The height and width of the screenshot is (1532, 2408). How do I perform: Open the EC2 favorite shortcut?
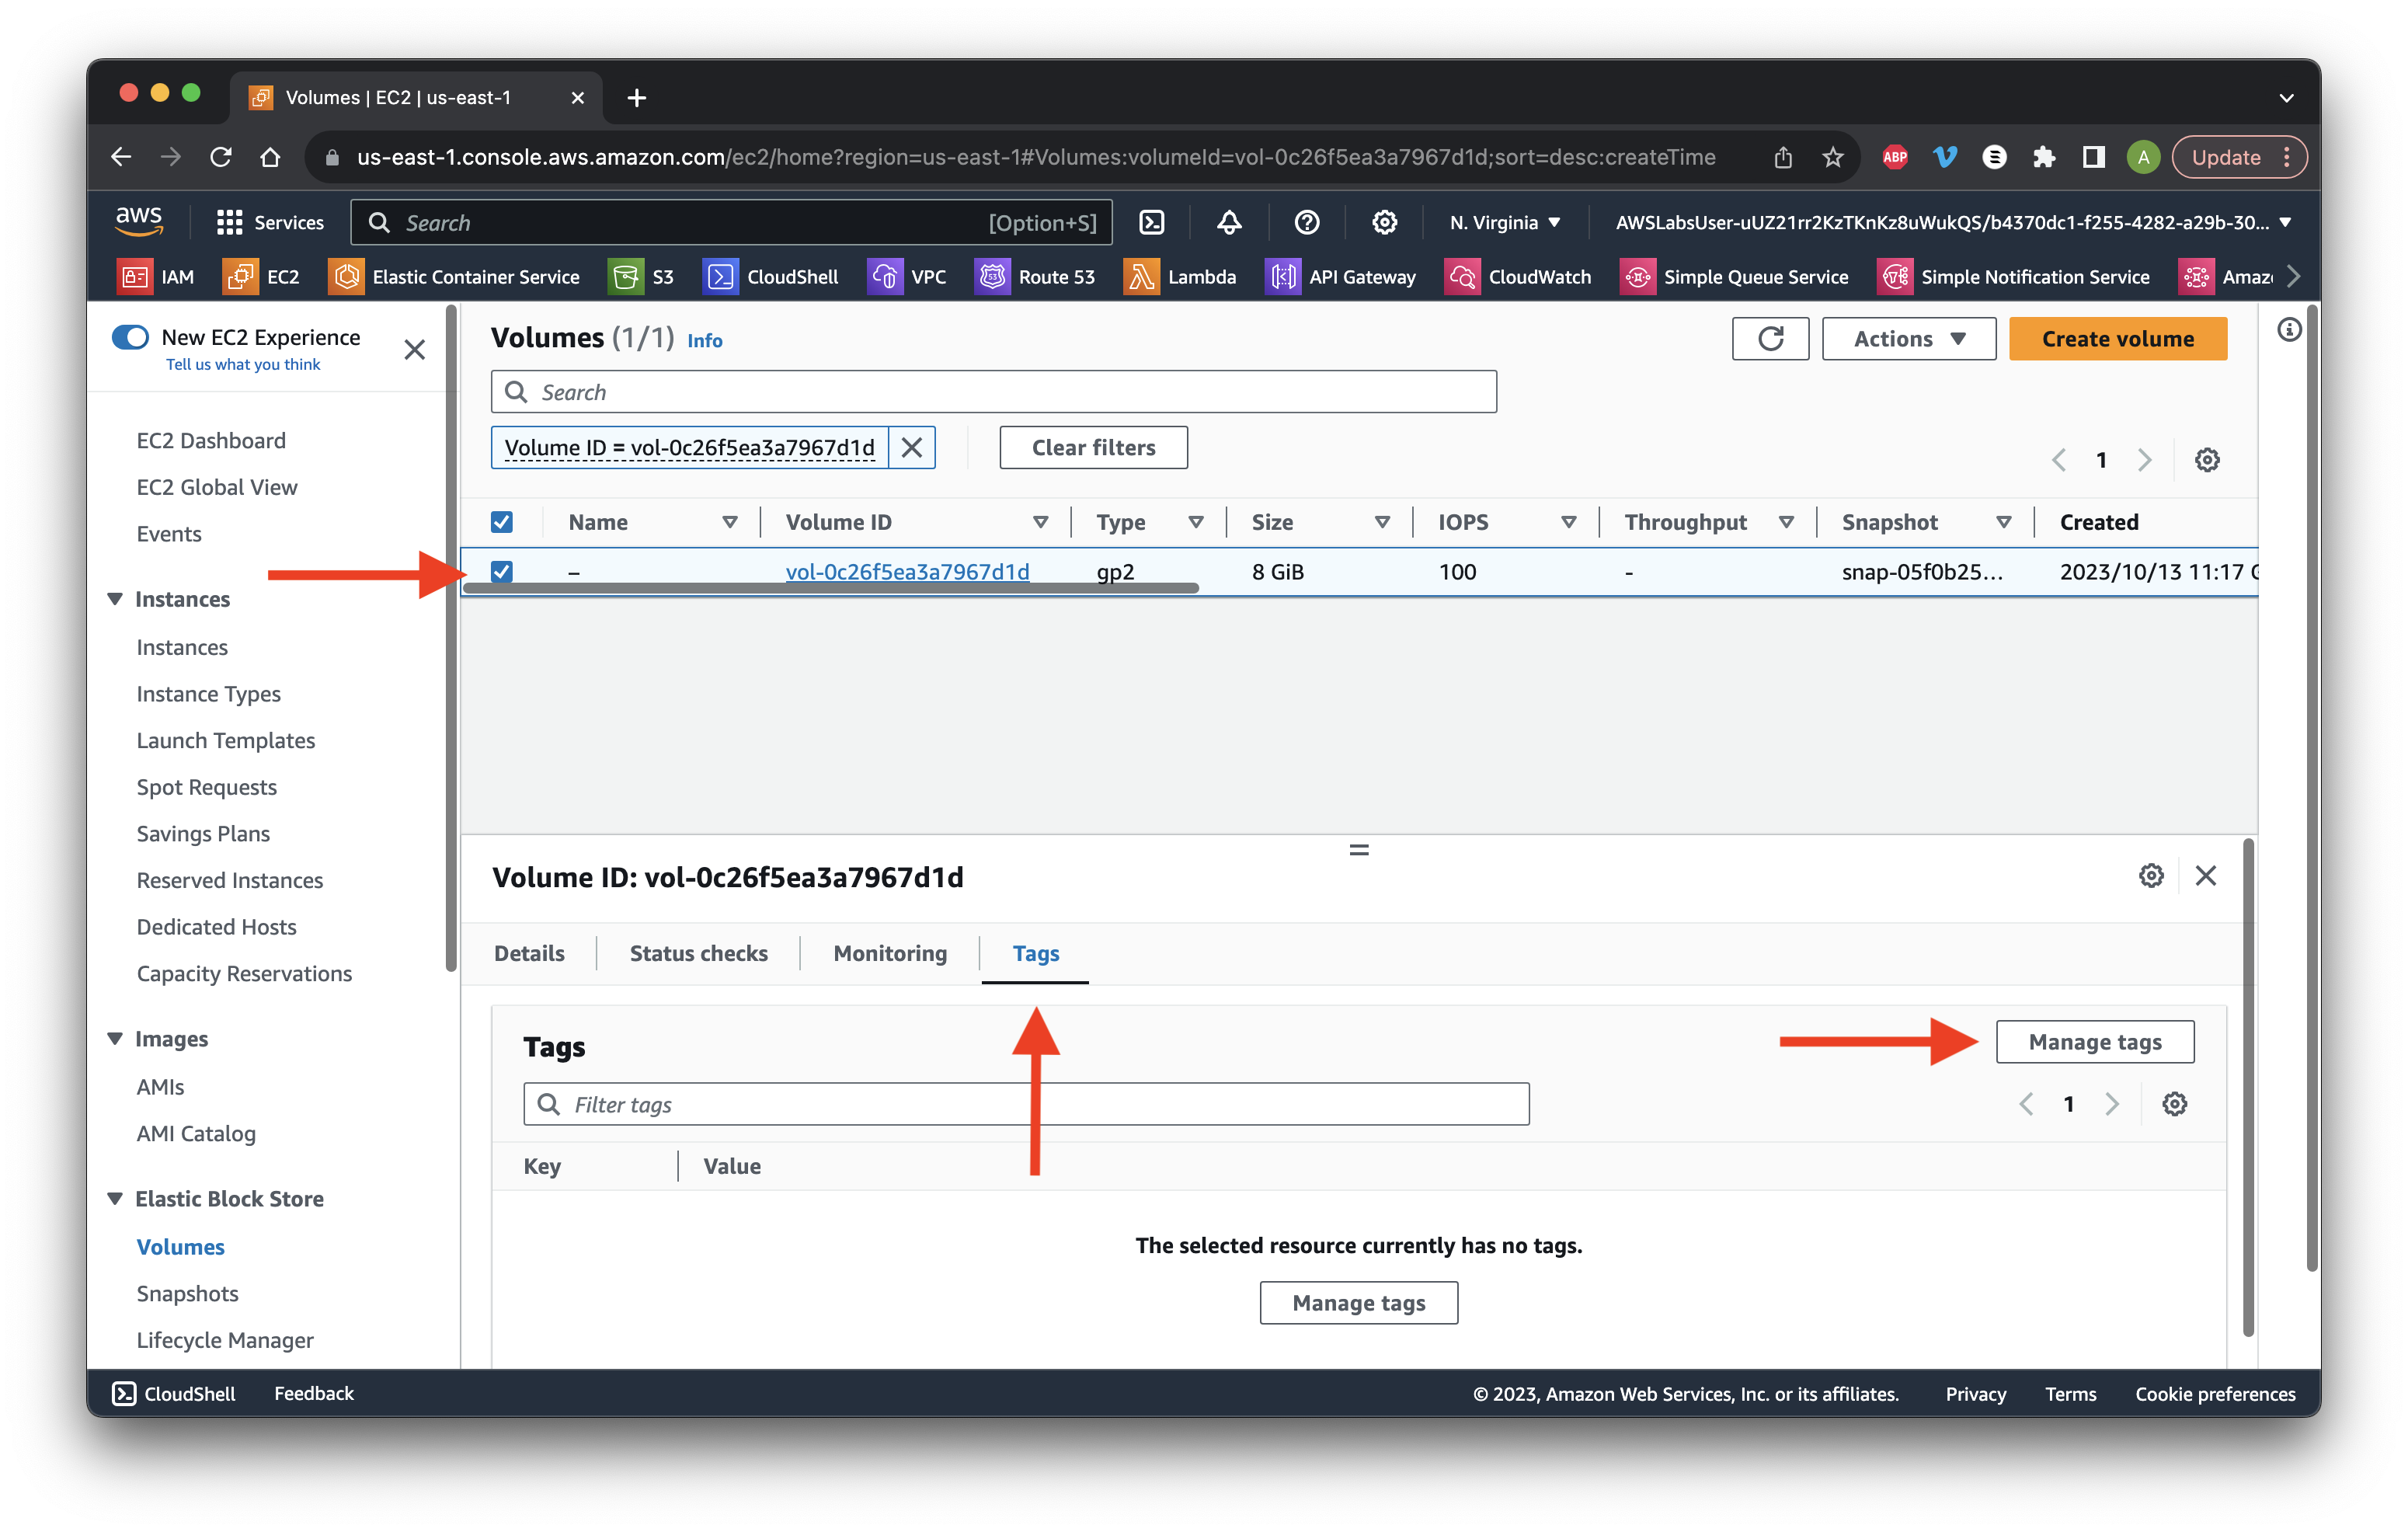[262, 277]
